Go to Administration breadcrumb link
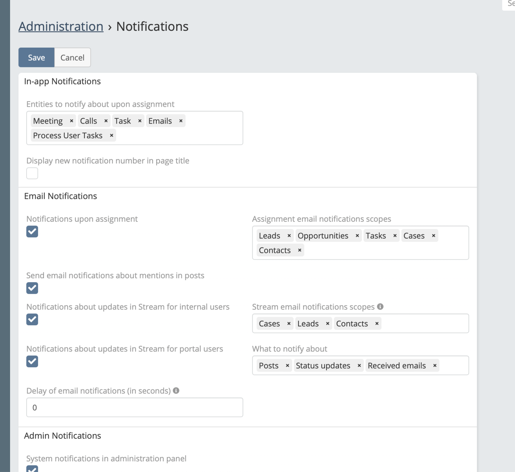515x472 pixels. pos(61,27)
